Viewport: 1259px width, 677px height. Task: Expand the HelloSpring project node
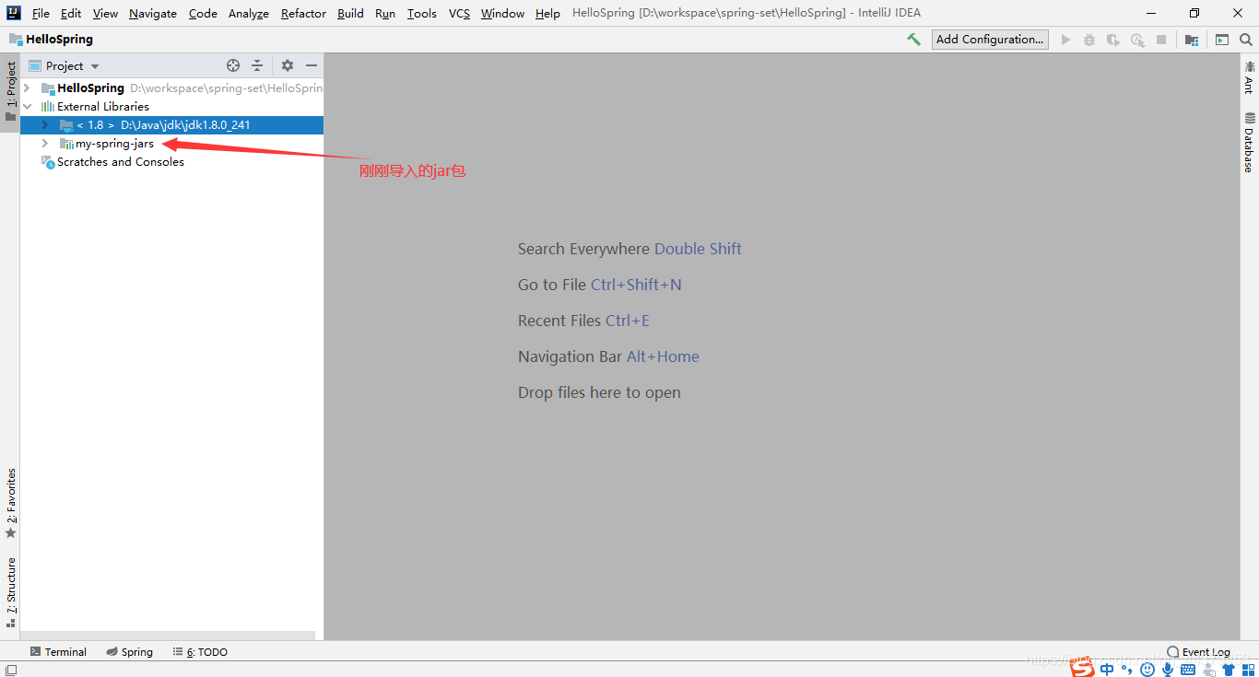[27, 88]
